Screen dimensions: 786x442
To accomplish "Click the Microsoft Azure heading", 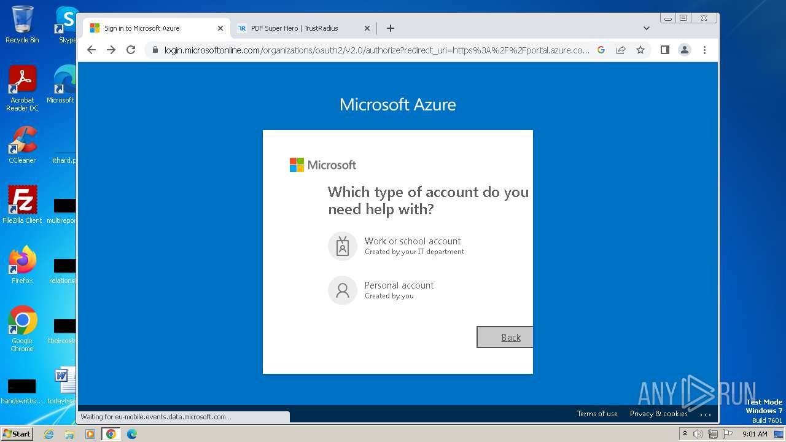I will [x=398, y=104].
